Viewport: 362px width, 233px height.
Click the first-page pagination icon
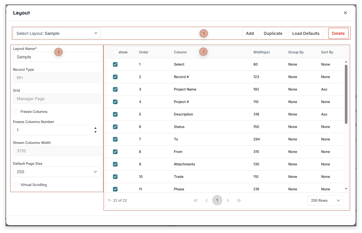point(196,200)
